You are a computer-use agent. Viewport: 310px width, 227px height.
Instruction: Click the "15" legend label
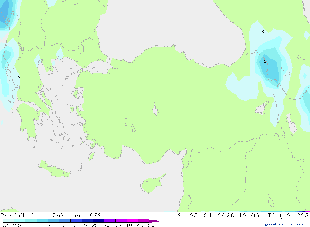click(x=73, y=225)
